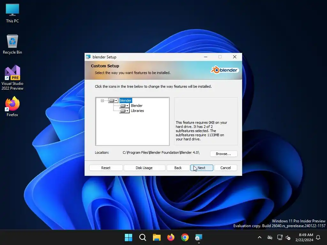The image size is (327, 245).
Task: Minimize the blender Setup window
Action: pos(206,57)
